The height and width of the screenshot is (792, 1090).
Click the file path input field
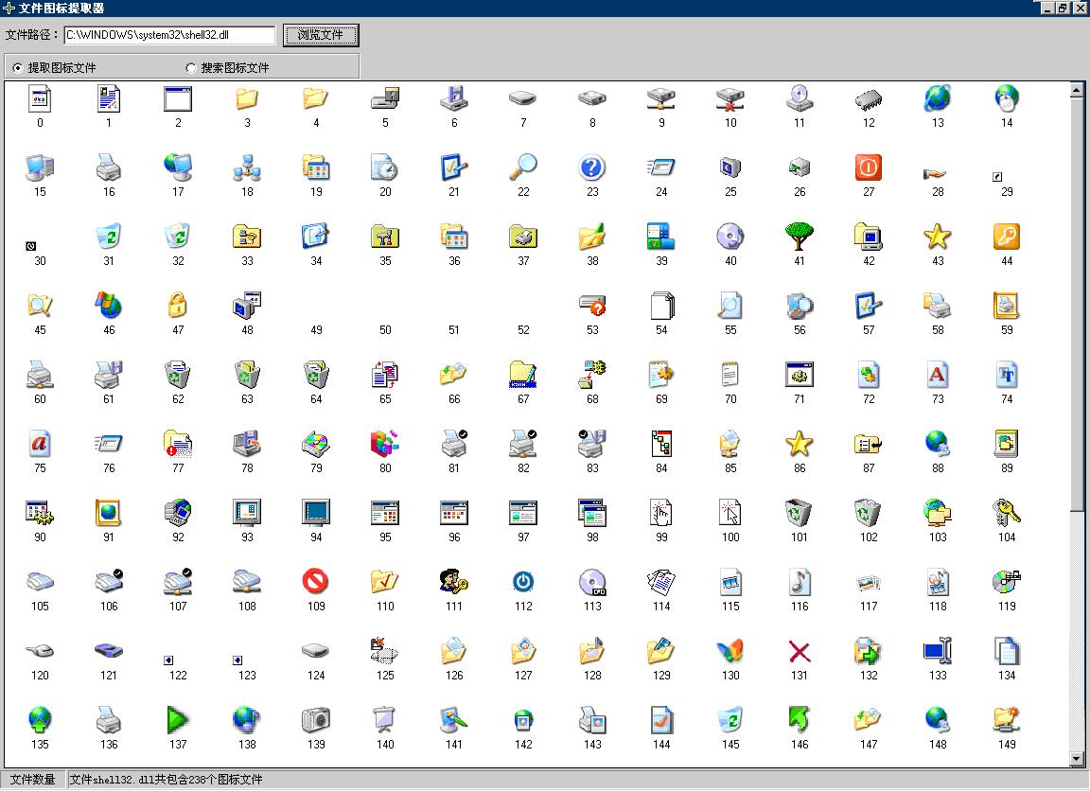pos(169,35)
